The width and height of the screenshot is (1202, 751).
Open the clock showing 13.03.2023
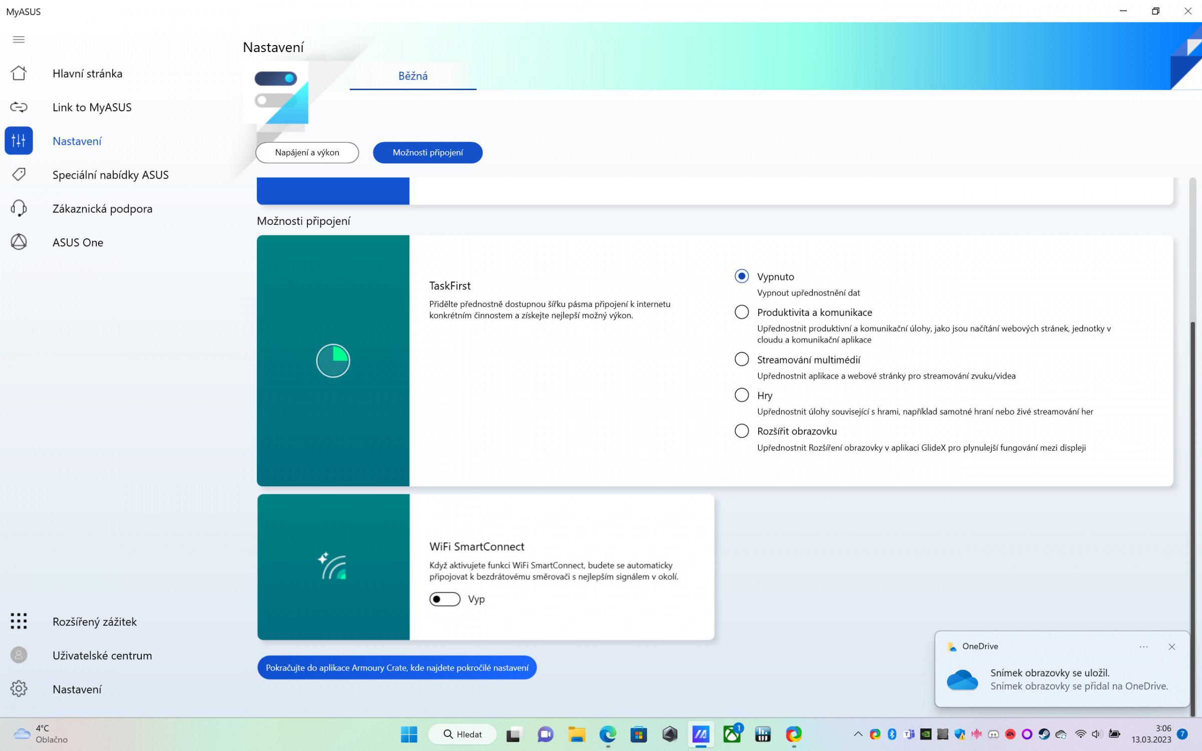tap(1151, 734)
